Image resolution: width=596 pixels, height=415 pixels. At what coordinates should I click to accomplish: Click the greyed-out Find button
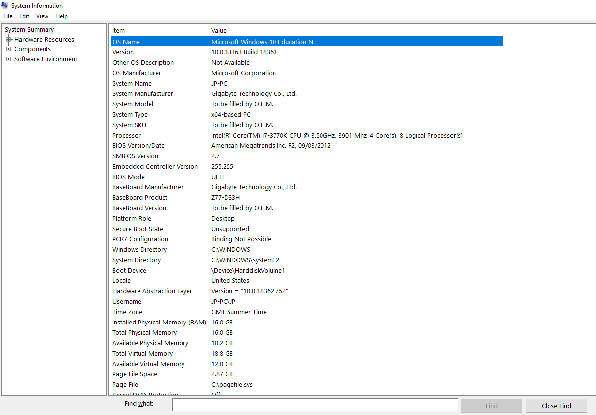[x=491, y=406]
